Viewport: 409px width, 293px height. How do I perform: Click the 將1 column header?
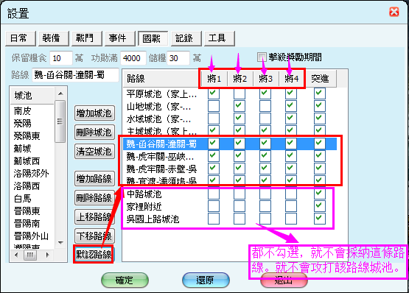[214, 79]
